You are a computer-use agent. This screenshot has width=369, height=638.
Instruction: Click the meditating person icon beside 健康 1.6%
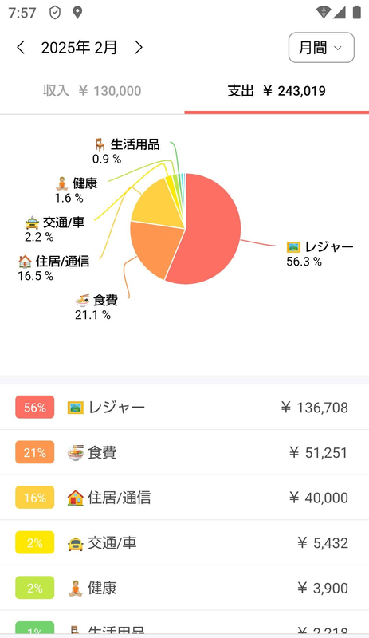(x=62, y=183)
